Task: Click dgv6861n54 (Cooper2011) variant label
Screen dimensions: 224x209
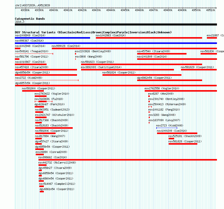Action: tap(57, 189)
